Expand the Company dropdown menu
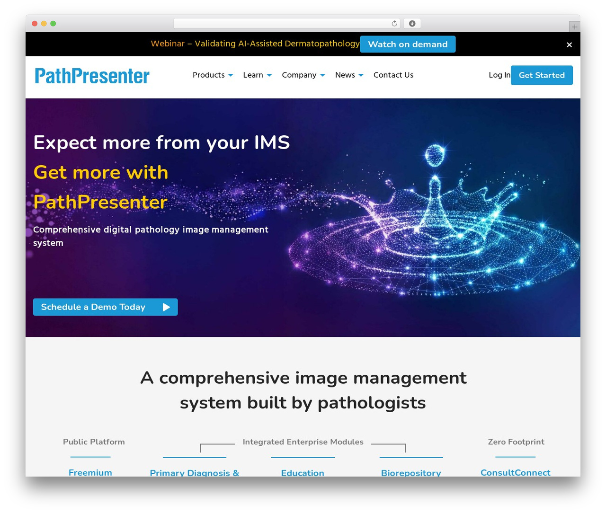 (x=303, y=75)
